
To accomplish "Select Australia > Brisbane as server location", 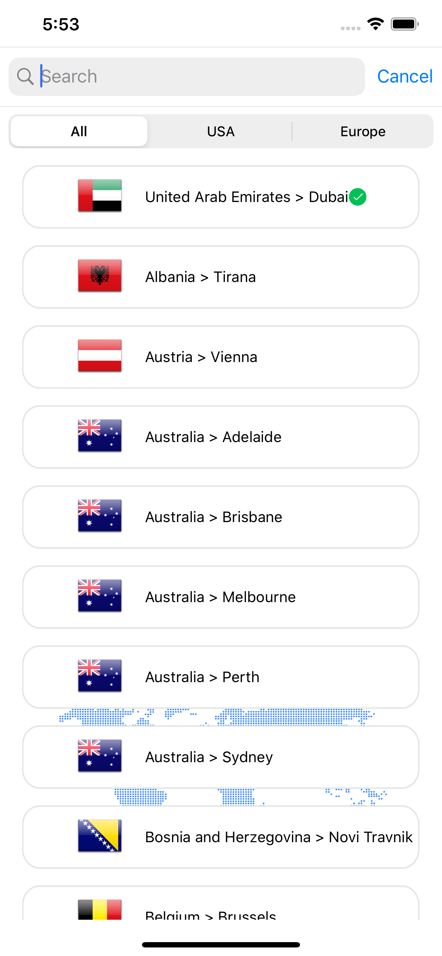I will [x=221, y=517].
